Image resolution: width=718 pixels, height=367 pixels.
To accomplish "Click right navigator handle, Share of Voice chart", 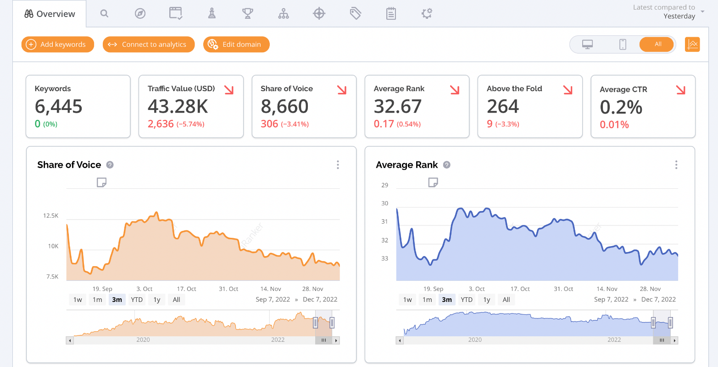I will click(x=332, y=323).
